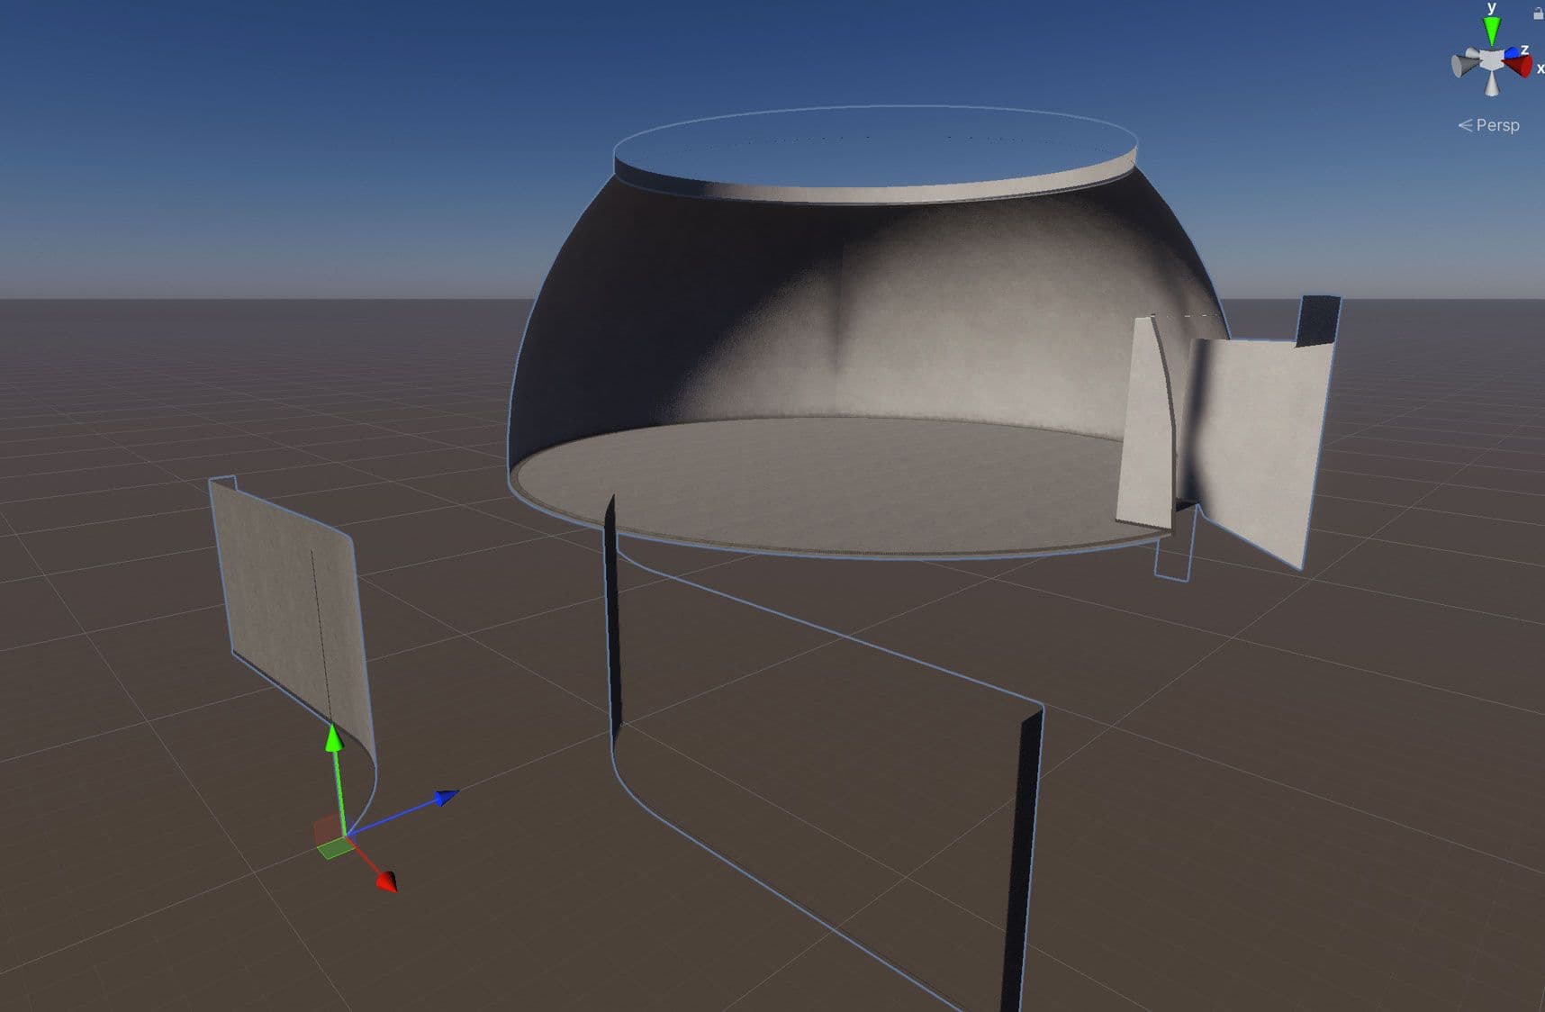Toggle the scene view rotation padlock

tap(1540, 14)
